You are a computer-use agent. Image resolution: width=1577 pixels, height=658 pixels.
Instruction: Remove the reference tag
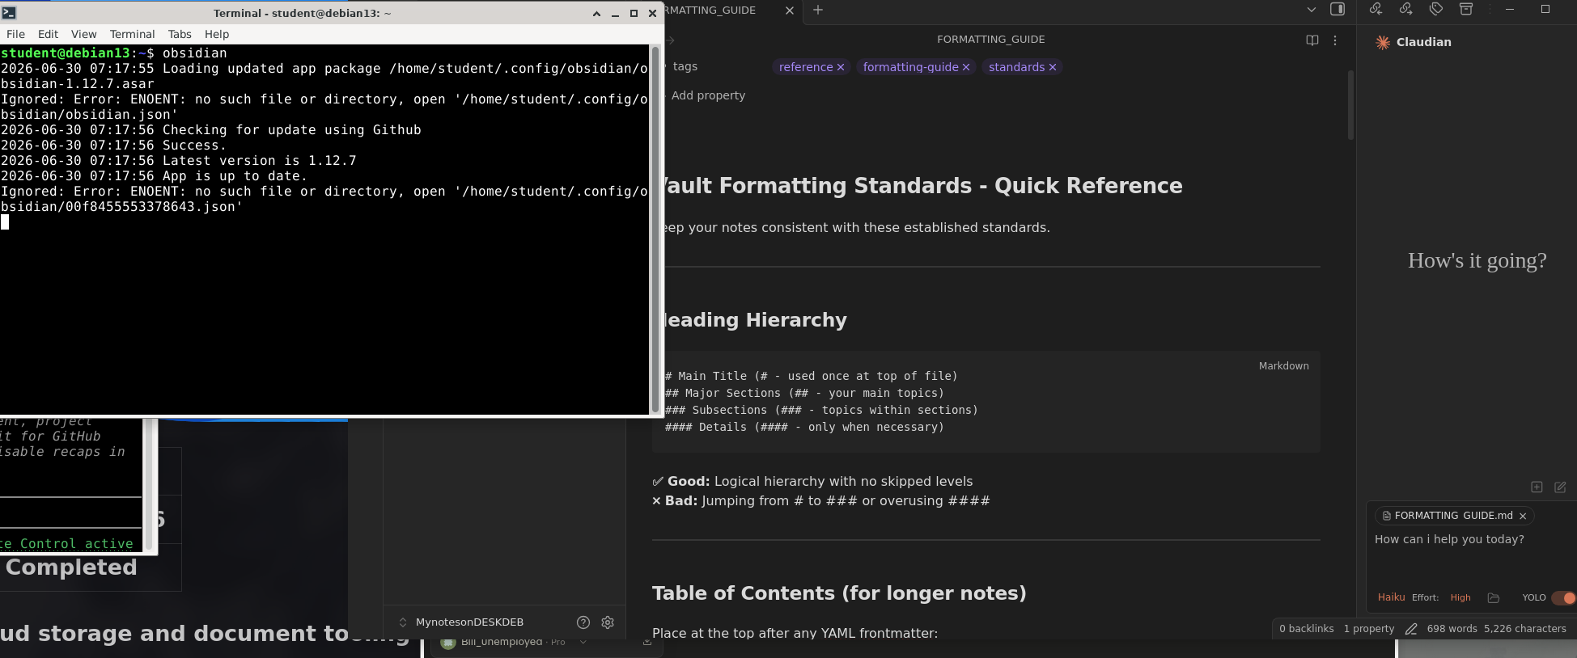(x=841, y=67)
